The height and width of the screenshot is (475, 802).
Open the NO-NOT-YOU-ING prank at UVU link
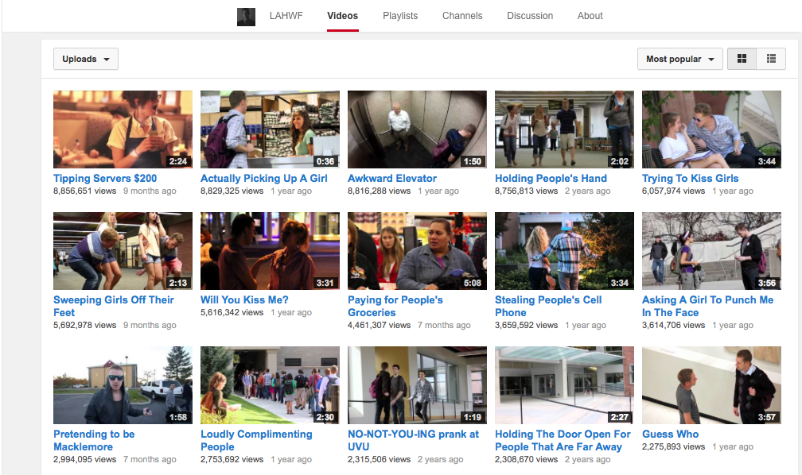pyautogui.click(x=413, y=440)
